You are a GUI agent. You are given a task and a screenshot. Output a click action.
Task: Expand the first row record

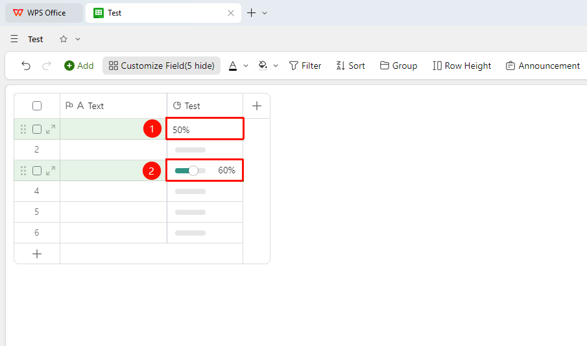[51, 129]
